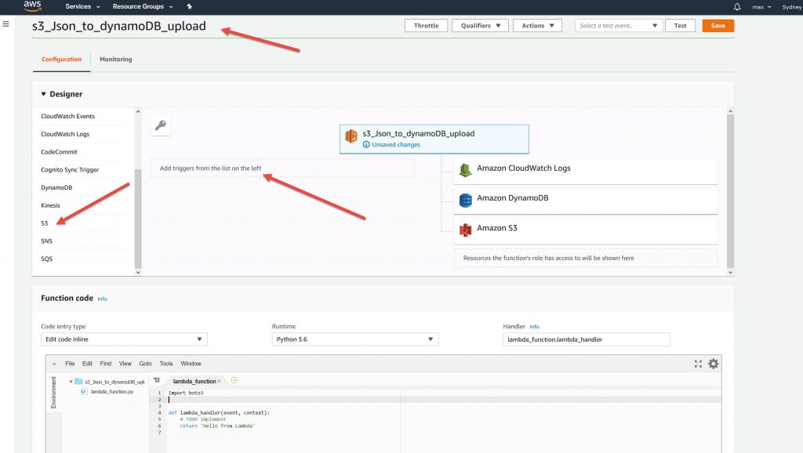This screenshot has width=803, height=453.
Task: Click the key permissions icon in Designer
Action: pyautogui.click(x=160, y=125)
